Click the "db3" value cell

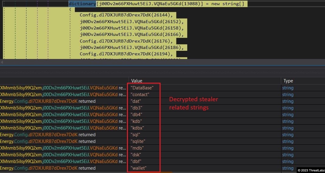tap(136, 108)
